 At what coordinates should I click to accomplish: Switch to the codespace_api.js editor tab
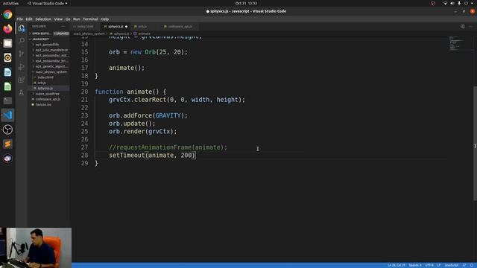coord(180,27)
